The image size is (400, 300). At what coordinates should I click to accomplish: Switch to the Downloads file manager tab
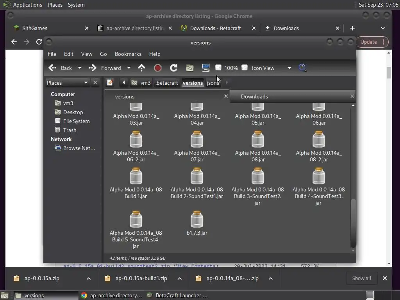[x=293, y=96]
